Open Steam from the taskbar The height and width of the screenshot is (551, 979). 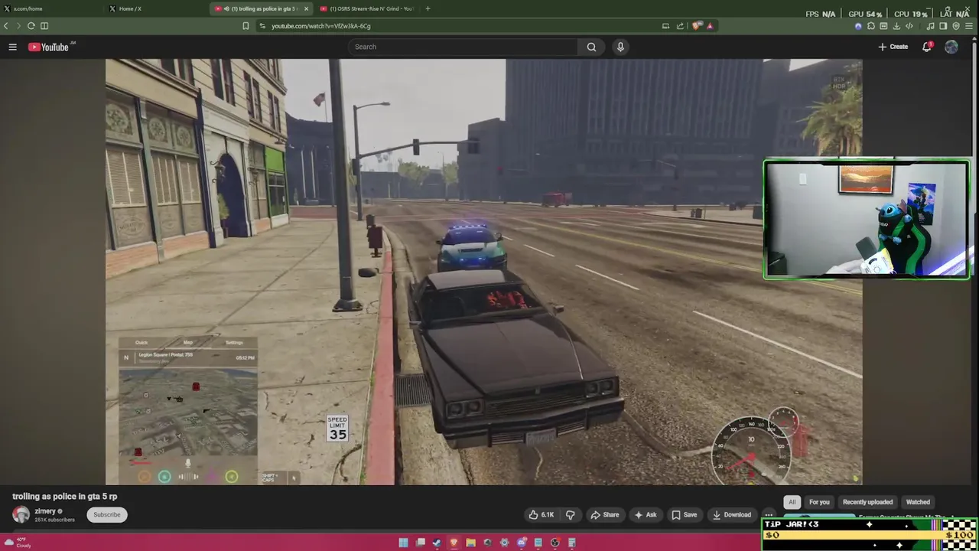(437, 543)
